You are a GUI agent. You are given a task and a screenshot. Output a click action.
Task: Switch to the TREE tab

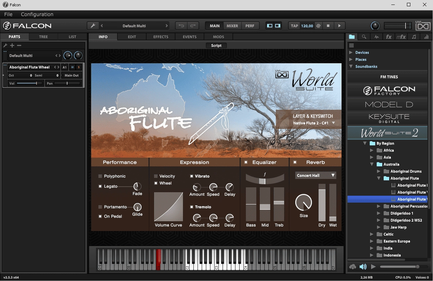43,37
